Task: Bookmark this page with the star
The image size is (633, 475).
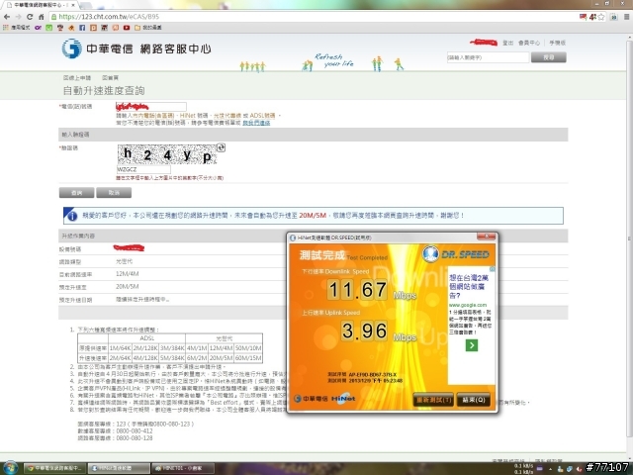Action: pyautogui.click(x=601, y=17)
